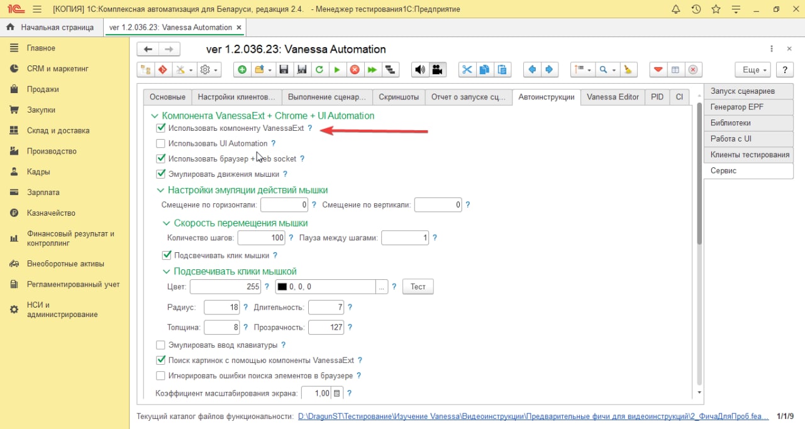Click the floppy disk save icon
This screenshot has height=429, width=805.
click(284, 70)
